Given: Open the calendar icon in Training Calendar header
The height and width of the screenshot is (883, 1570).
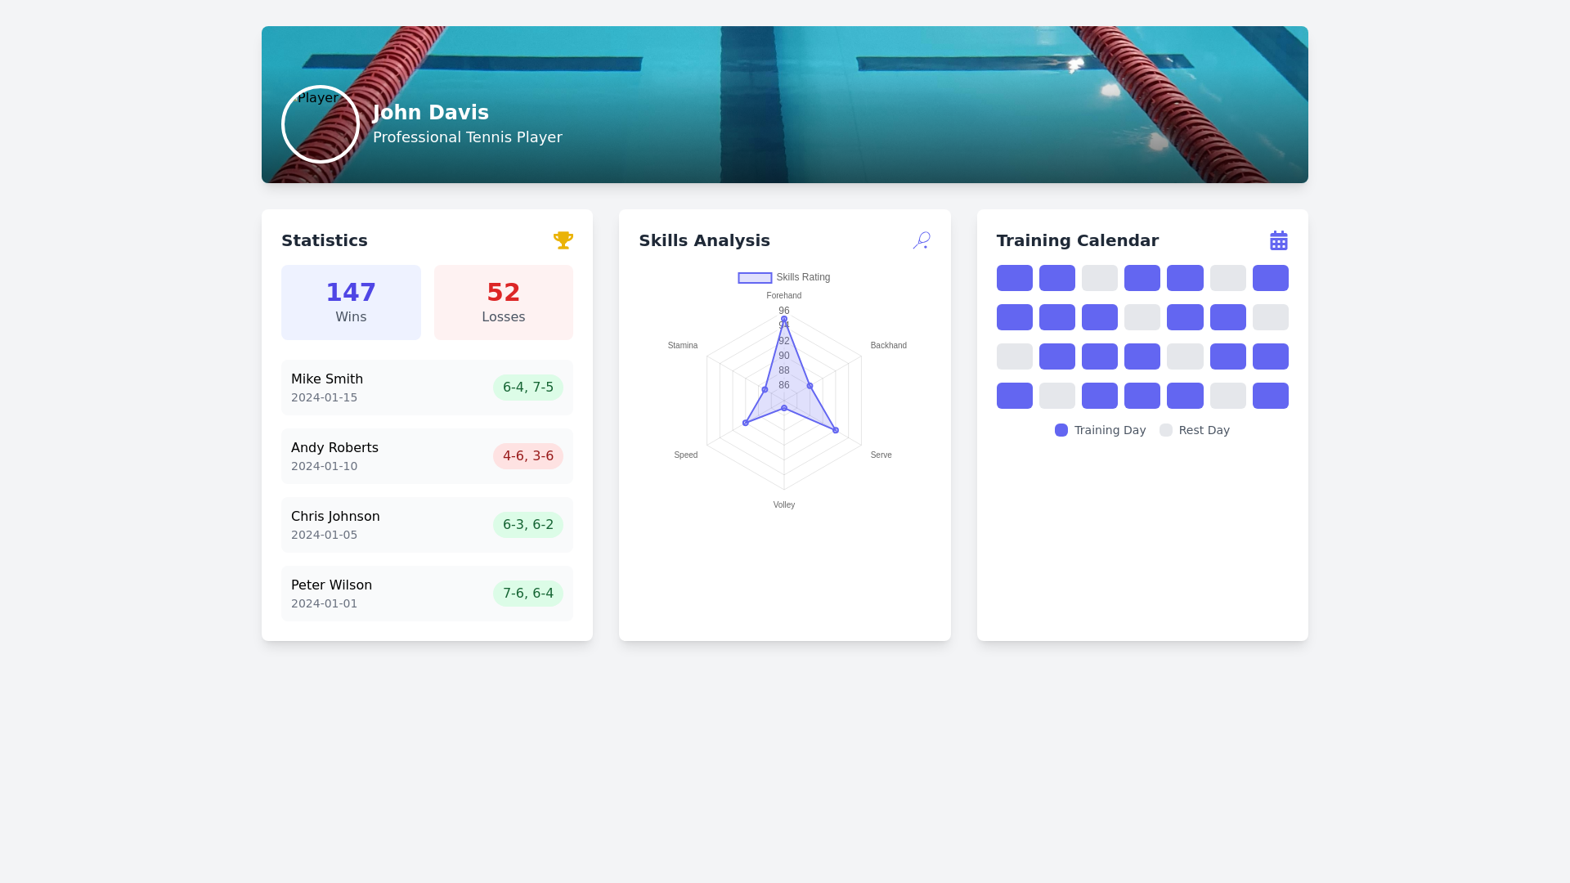Looking at the screenshot, I should pyautogui.click(x=1277, y=240).
